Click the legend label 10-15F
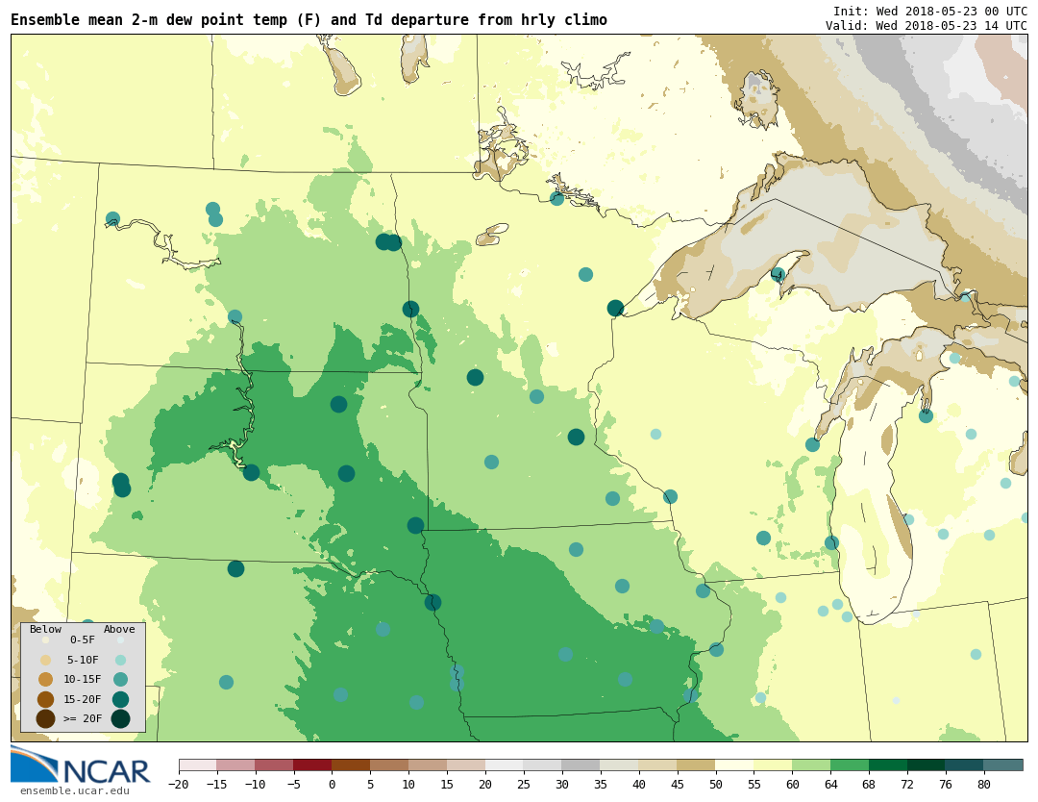 point(83,679)
